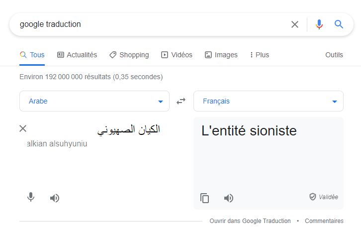Image resolution: width=361 pixels, height=232 pixels.
Task: Clear the Arabic source text
Action: [x=23, y=128]
